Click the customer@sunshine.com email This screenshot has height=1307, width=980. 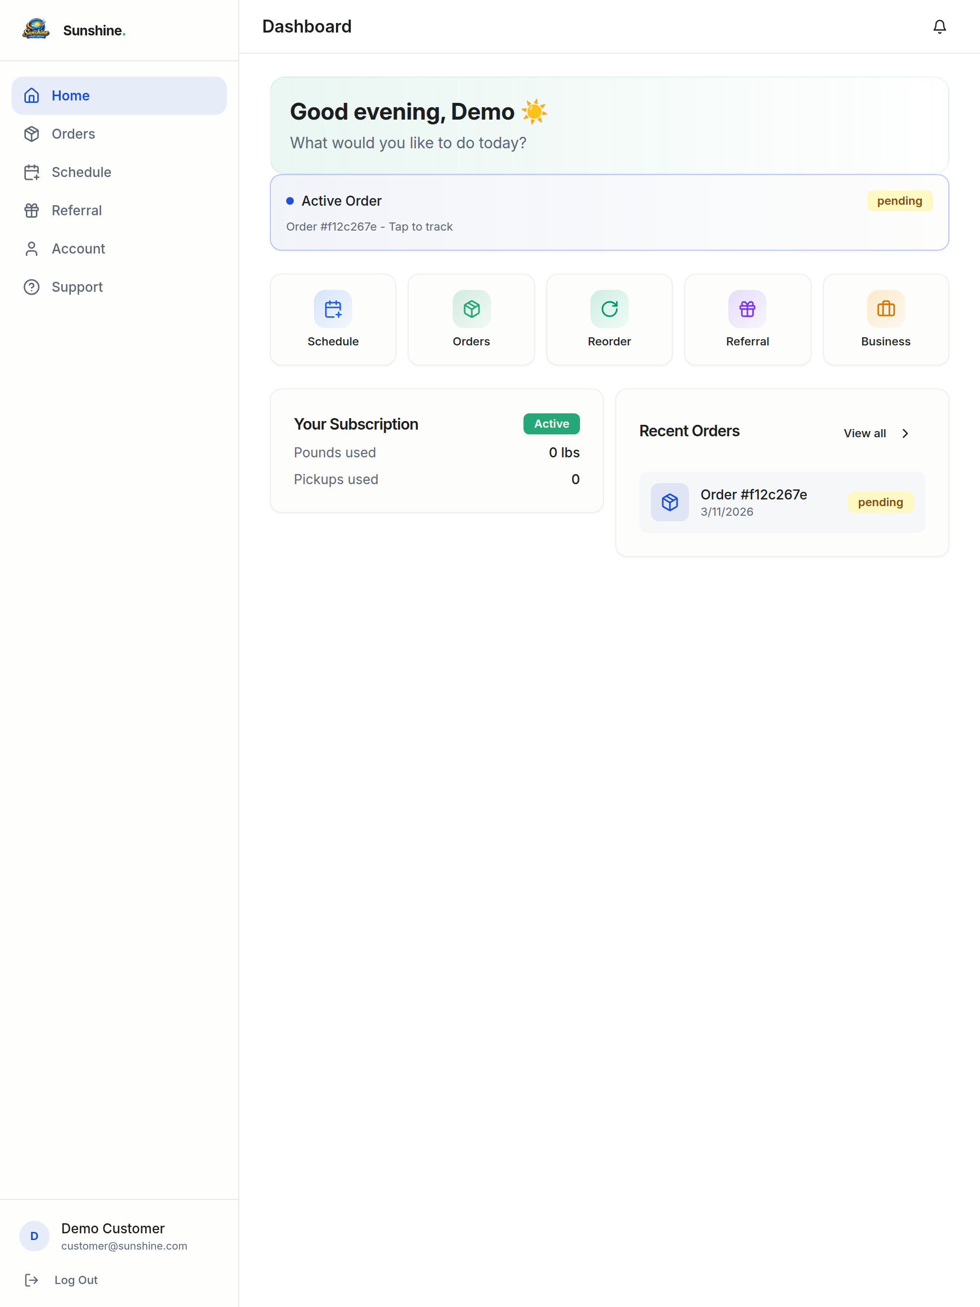pos(124,1246)
